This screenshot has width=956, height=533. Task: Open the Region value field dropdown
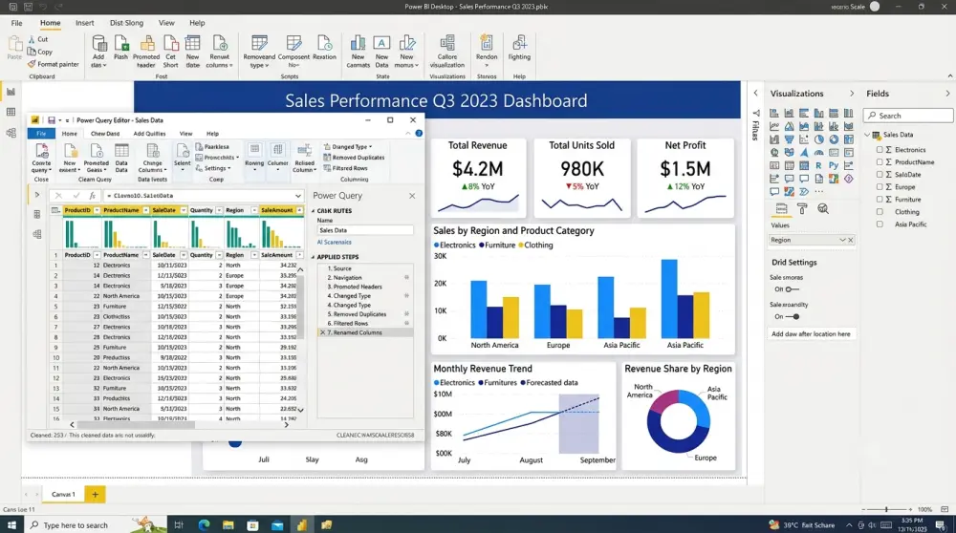click(842, 240)
